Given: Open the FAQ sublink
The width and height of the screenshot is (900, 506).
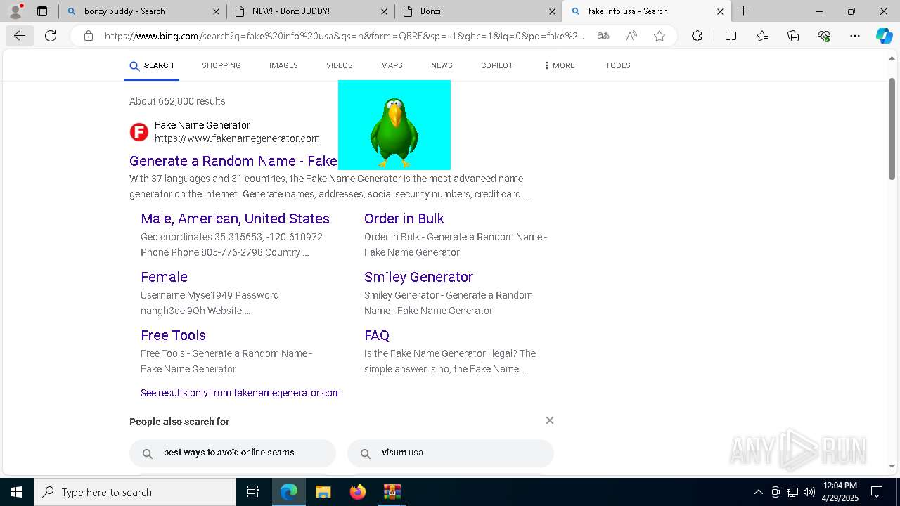Looking at the screenshot, I should pyautogui.click(x=377, y=335).
